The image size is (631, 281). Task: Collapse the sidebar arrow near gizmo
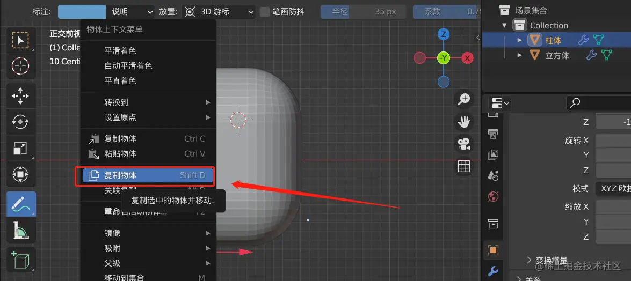pos(478,37)
